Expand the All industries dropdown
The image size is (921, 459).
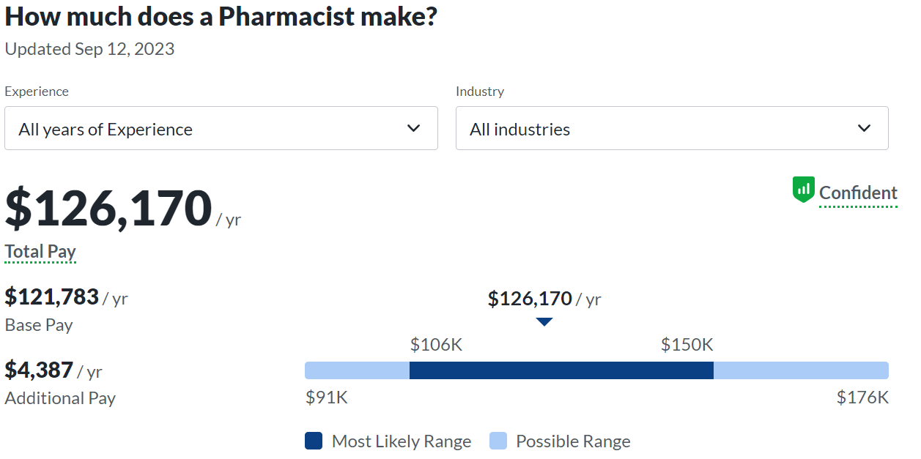pos(671,129)
